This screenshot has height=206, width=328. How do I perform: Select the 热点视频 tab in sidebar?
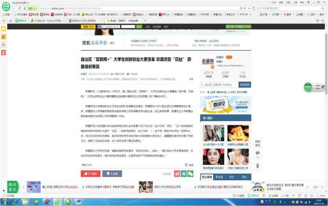coord(207,177)
